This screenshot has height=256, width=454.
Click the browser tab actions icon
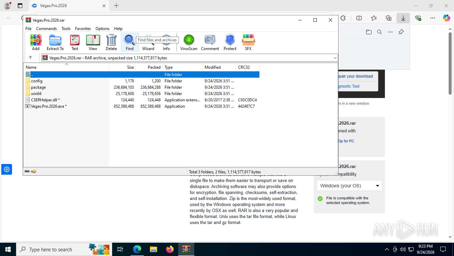(x=20, y=6)
